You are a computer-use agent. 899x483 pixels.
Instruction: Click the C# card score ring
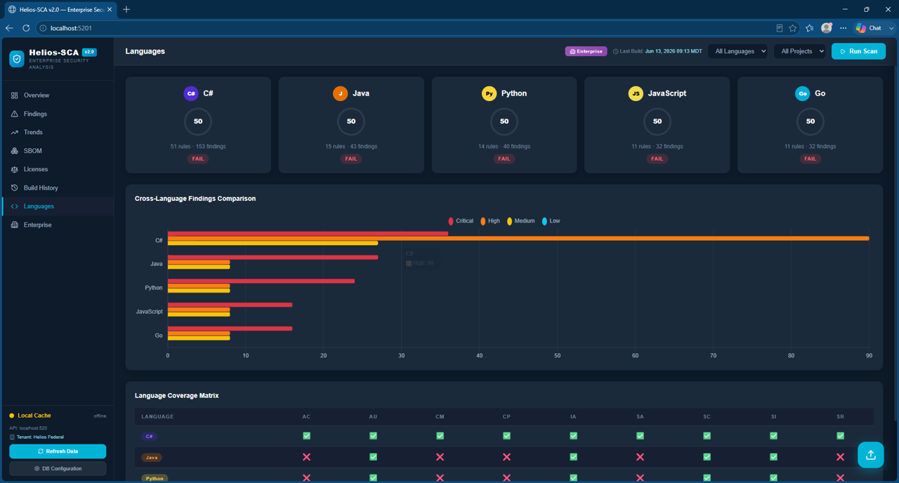click(198, 121)
